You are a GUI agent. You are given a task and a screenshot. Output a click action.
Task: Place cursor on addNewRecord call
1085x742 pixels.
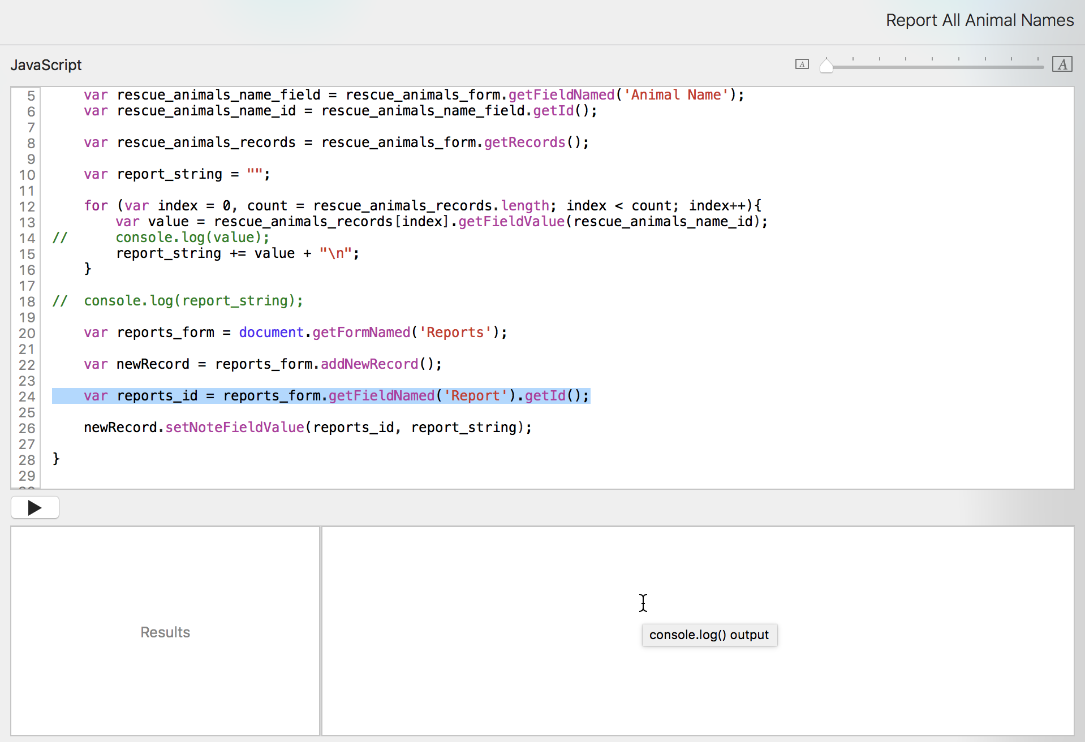coord(369,364)
